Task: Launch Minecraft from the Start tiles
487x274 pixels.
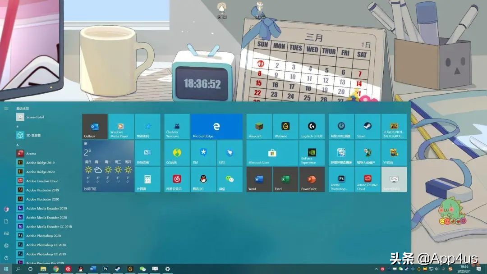Action: (x=258, y=127)
